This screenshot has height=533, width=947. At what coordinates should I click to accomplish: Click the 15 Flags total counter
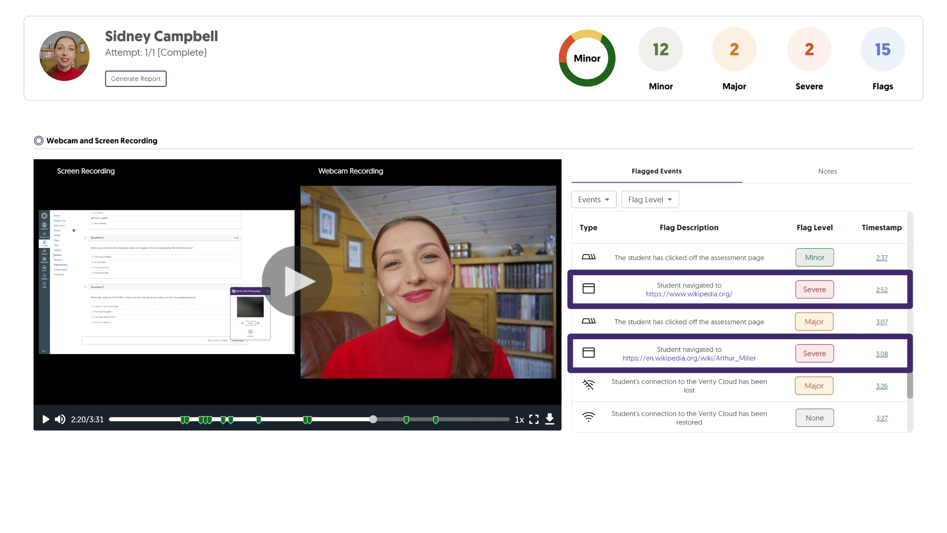[x=882, y=49]
